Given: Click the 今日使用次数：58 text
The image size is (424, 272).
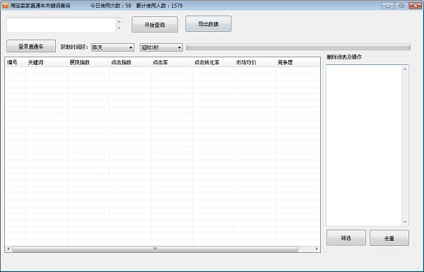Looking at the screenshot, I should pos(111,6).
